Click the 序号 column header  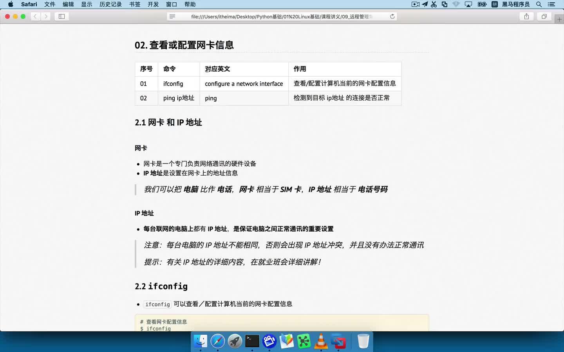click(x=146, y=69)
